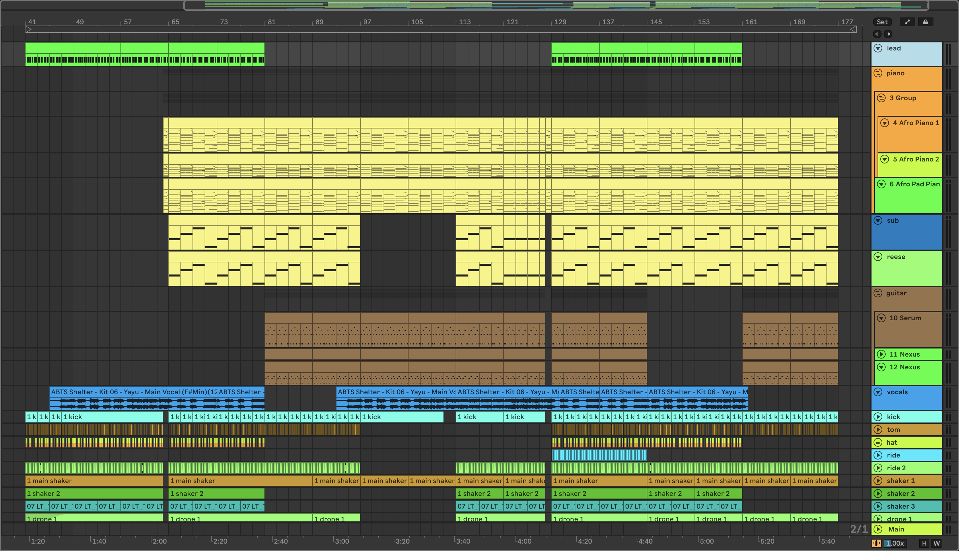Screen dimensions: 959x551
Task: Click the 2/1 grid size label
Action: (859, 529)
